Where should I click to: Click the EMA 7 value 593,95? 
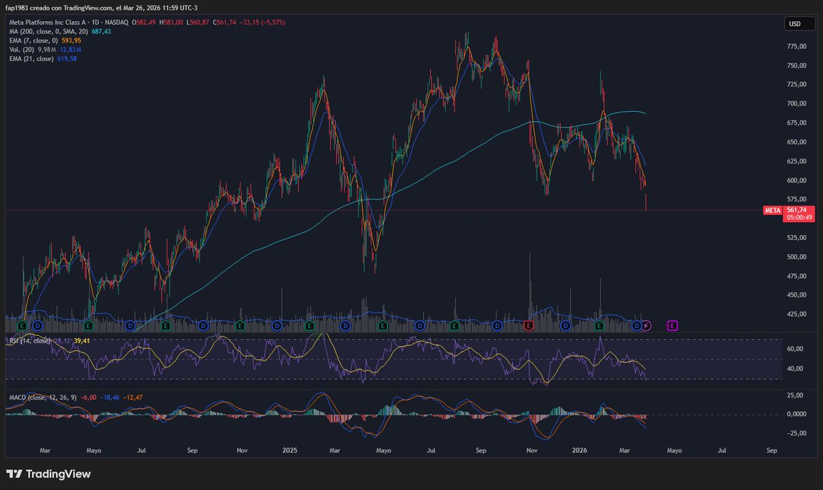click(x=72, y=40)
